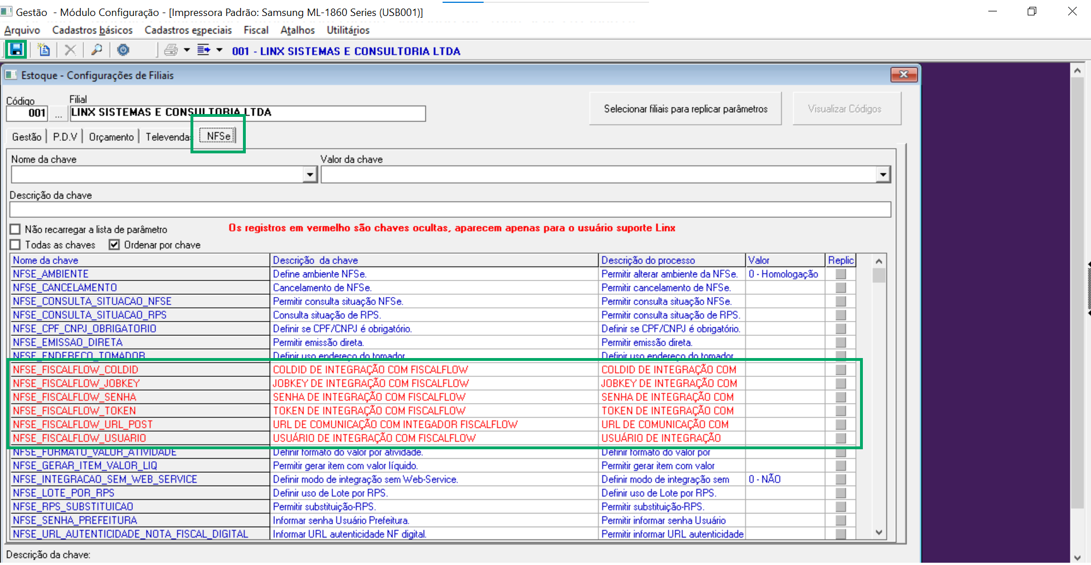The height and width of the screenshot is (565, 1091).
Task: Click the new record document icon
Action: click(43, 50)
